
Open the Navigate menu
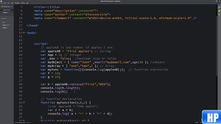[x=18, y=3]
